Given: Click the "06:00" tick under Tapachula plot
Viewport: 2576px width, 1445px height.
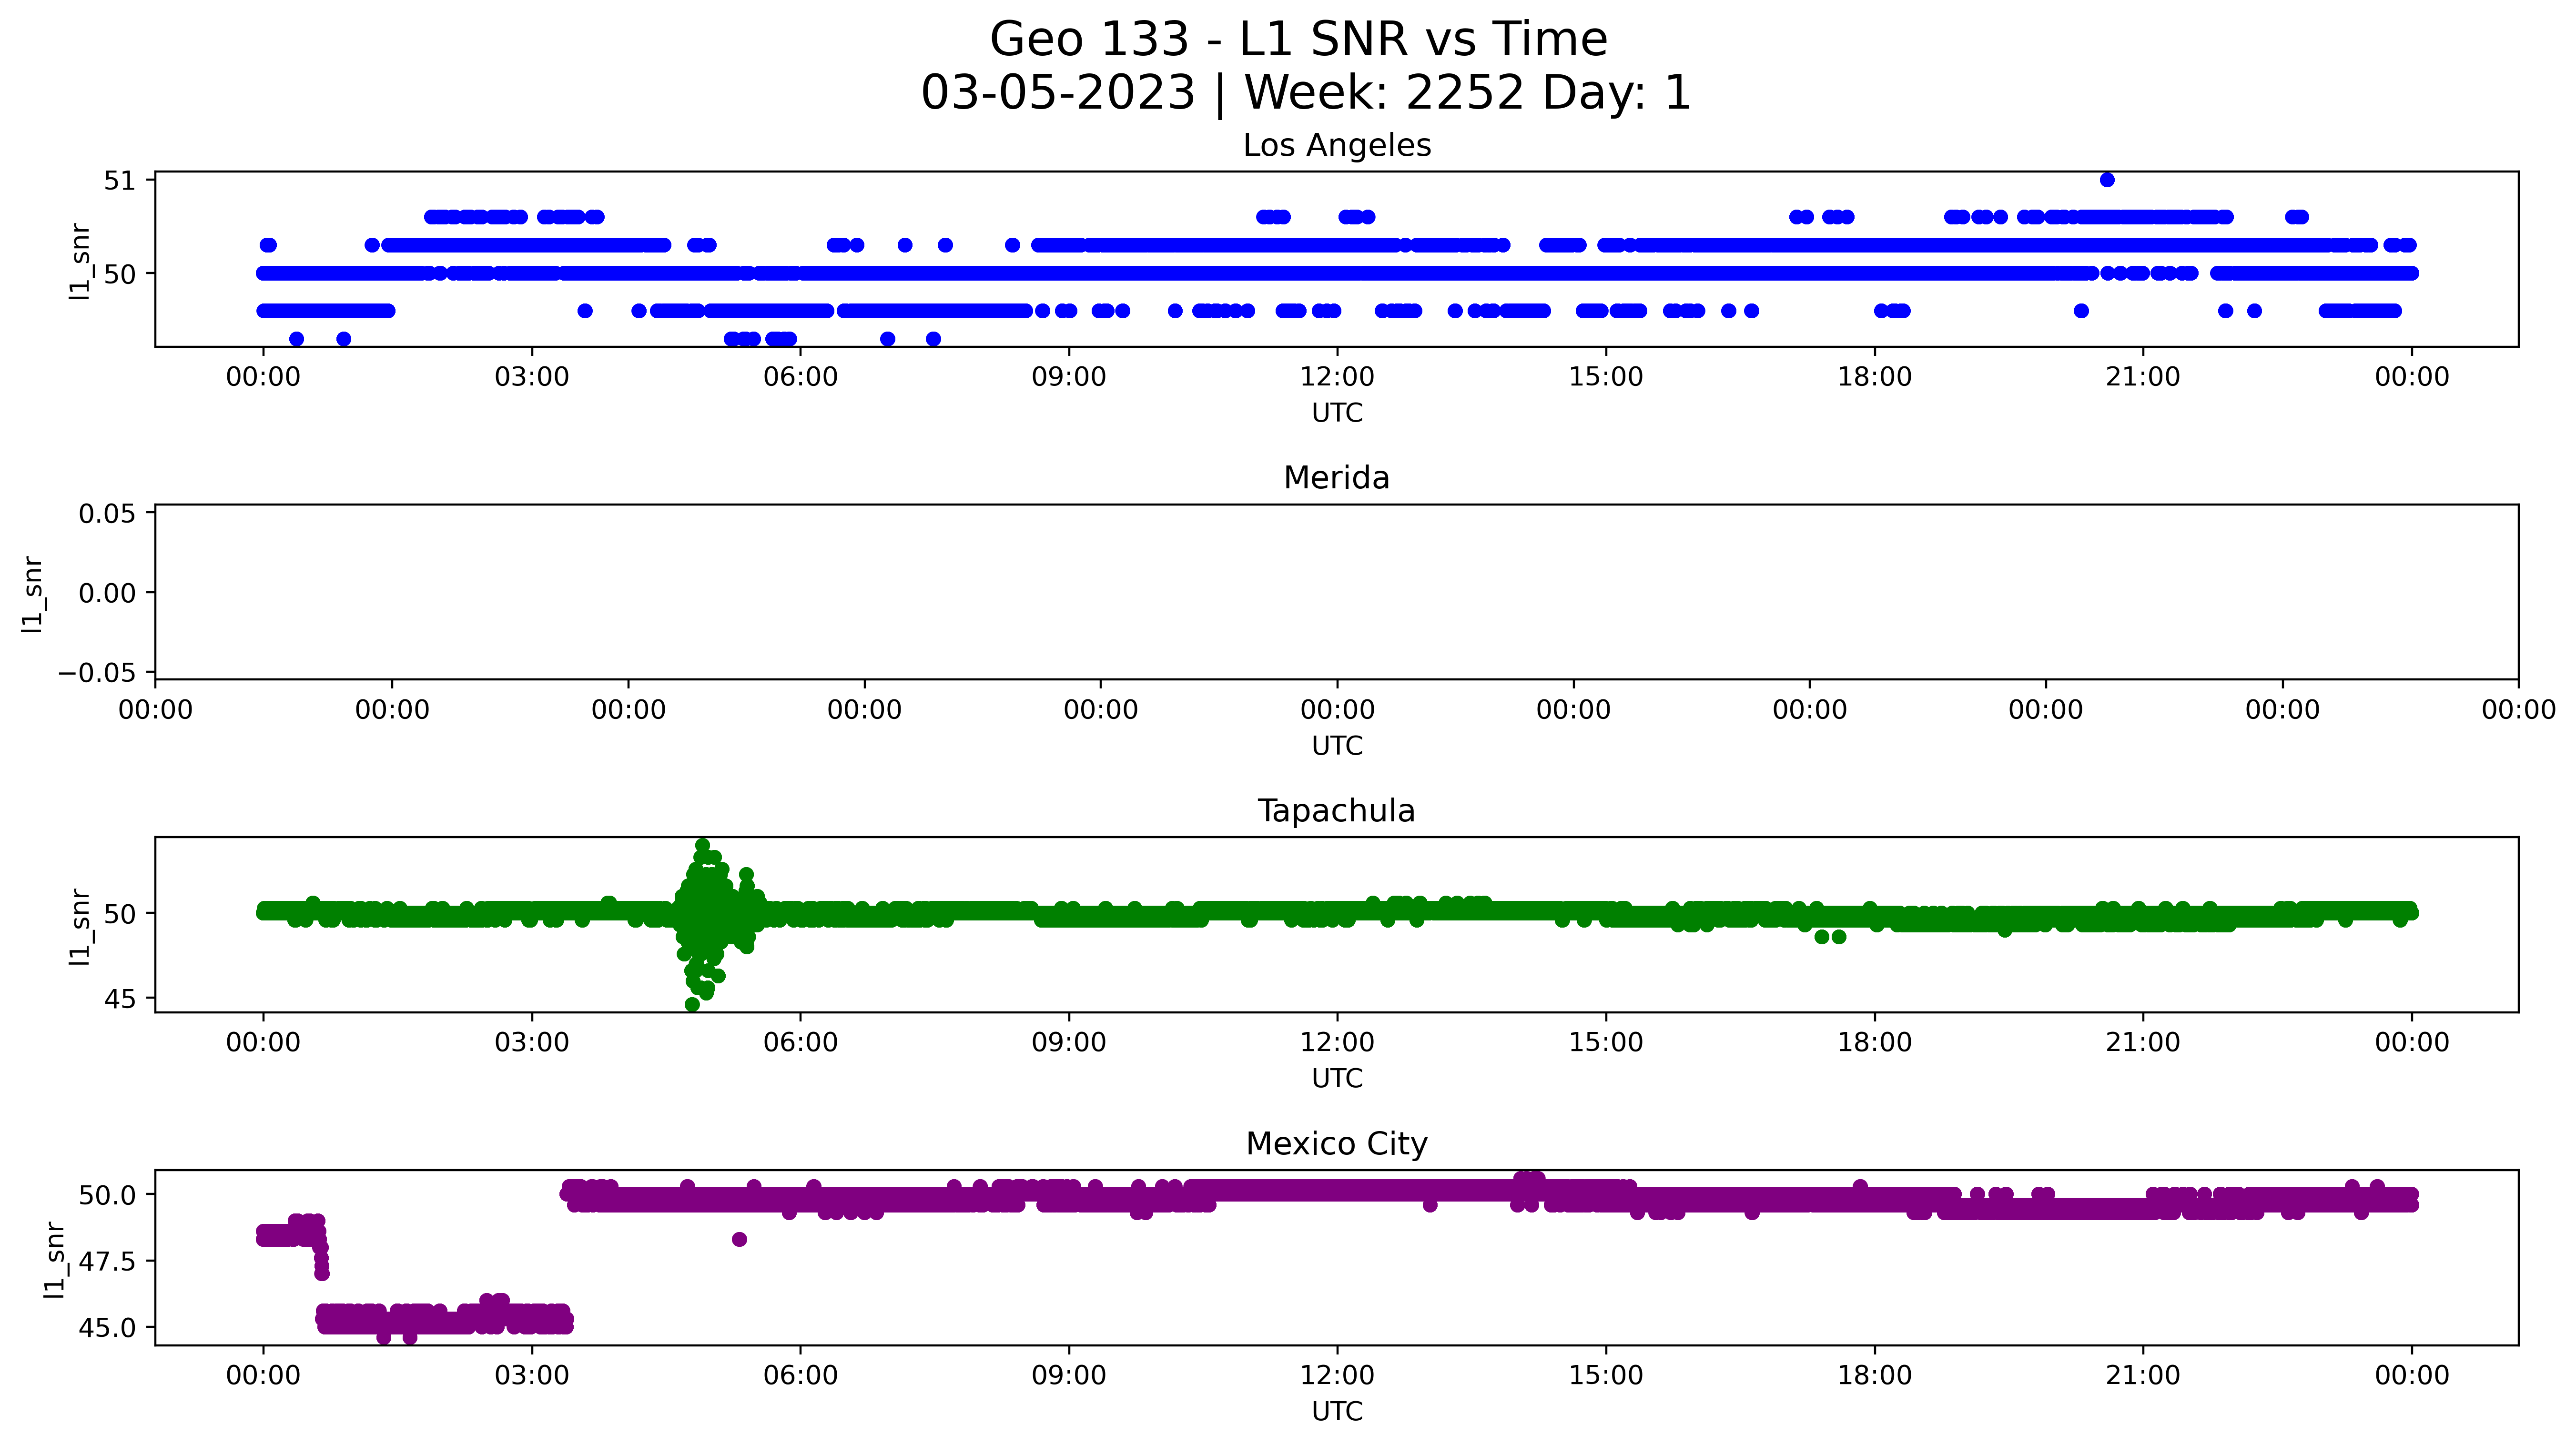Looking at the screenshot, I should coord(800,1043).
